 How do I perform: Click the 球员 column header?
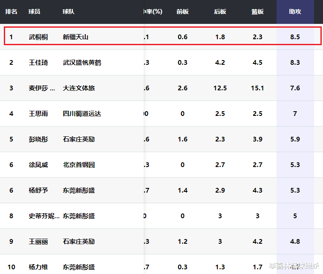(x=35, y=12)
